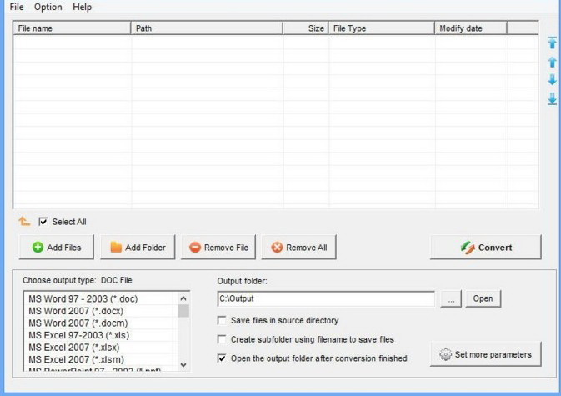Open the Set more parameters dialog

(486, 354)
